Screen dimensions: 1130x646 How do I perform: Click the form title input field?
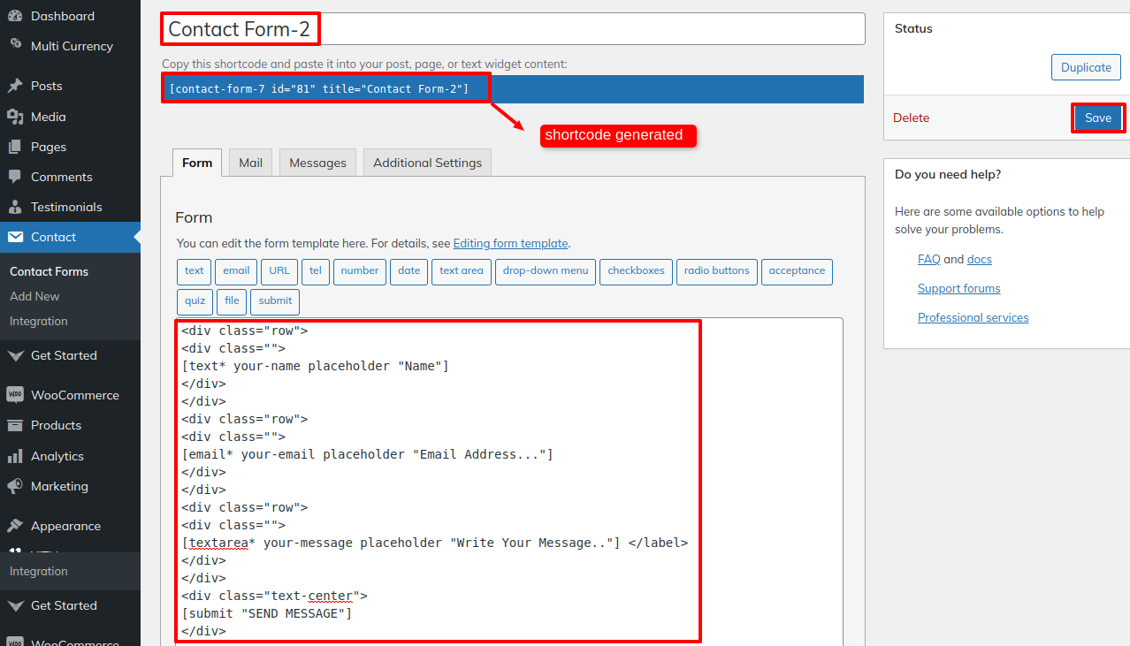[x=584, y=29]
